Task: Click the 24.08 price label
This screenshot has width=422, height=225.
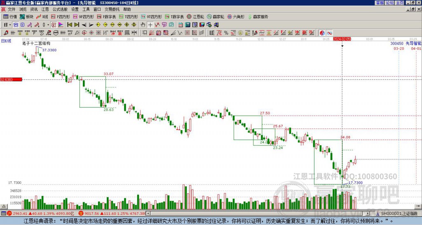Action: pyautogui.click(x=345, y=137)
